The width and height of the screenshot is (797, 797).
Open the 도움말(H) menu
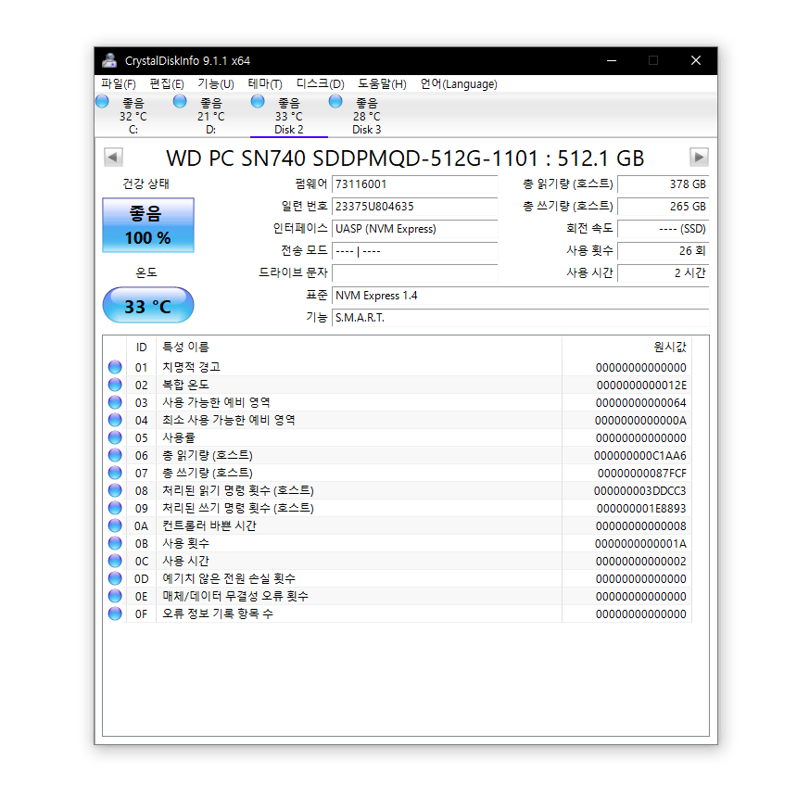point(382,83)
